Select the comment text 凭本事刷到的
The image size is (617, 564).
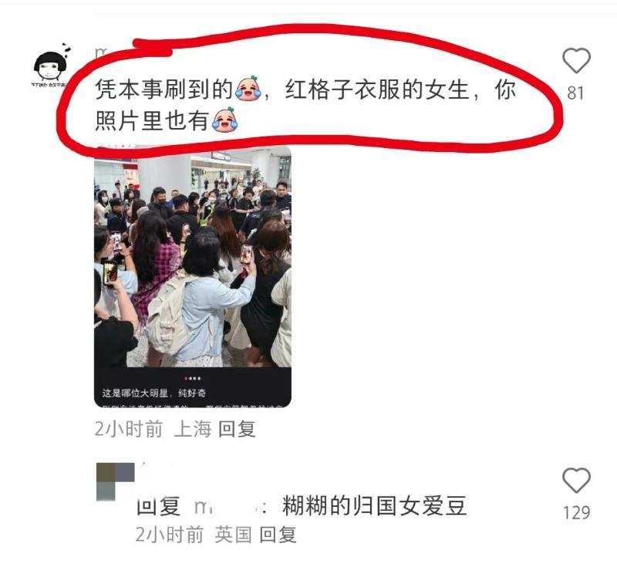click(x=164, y=89)
